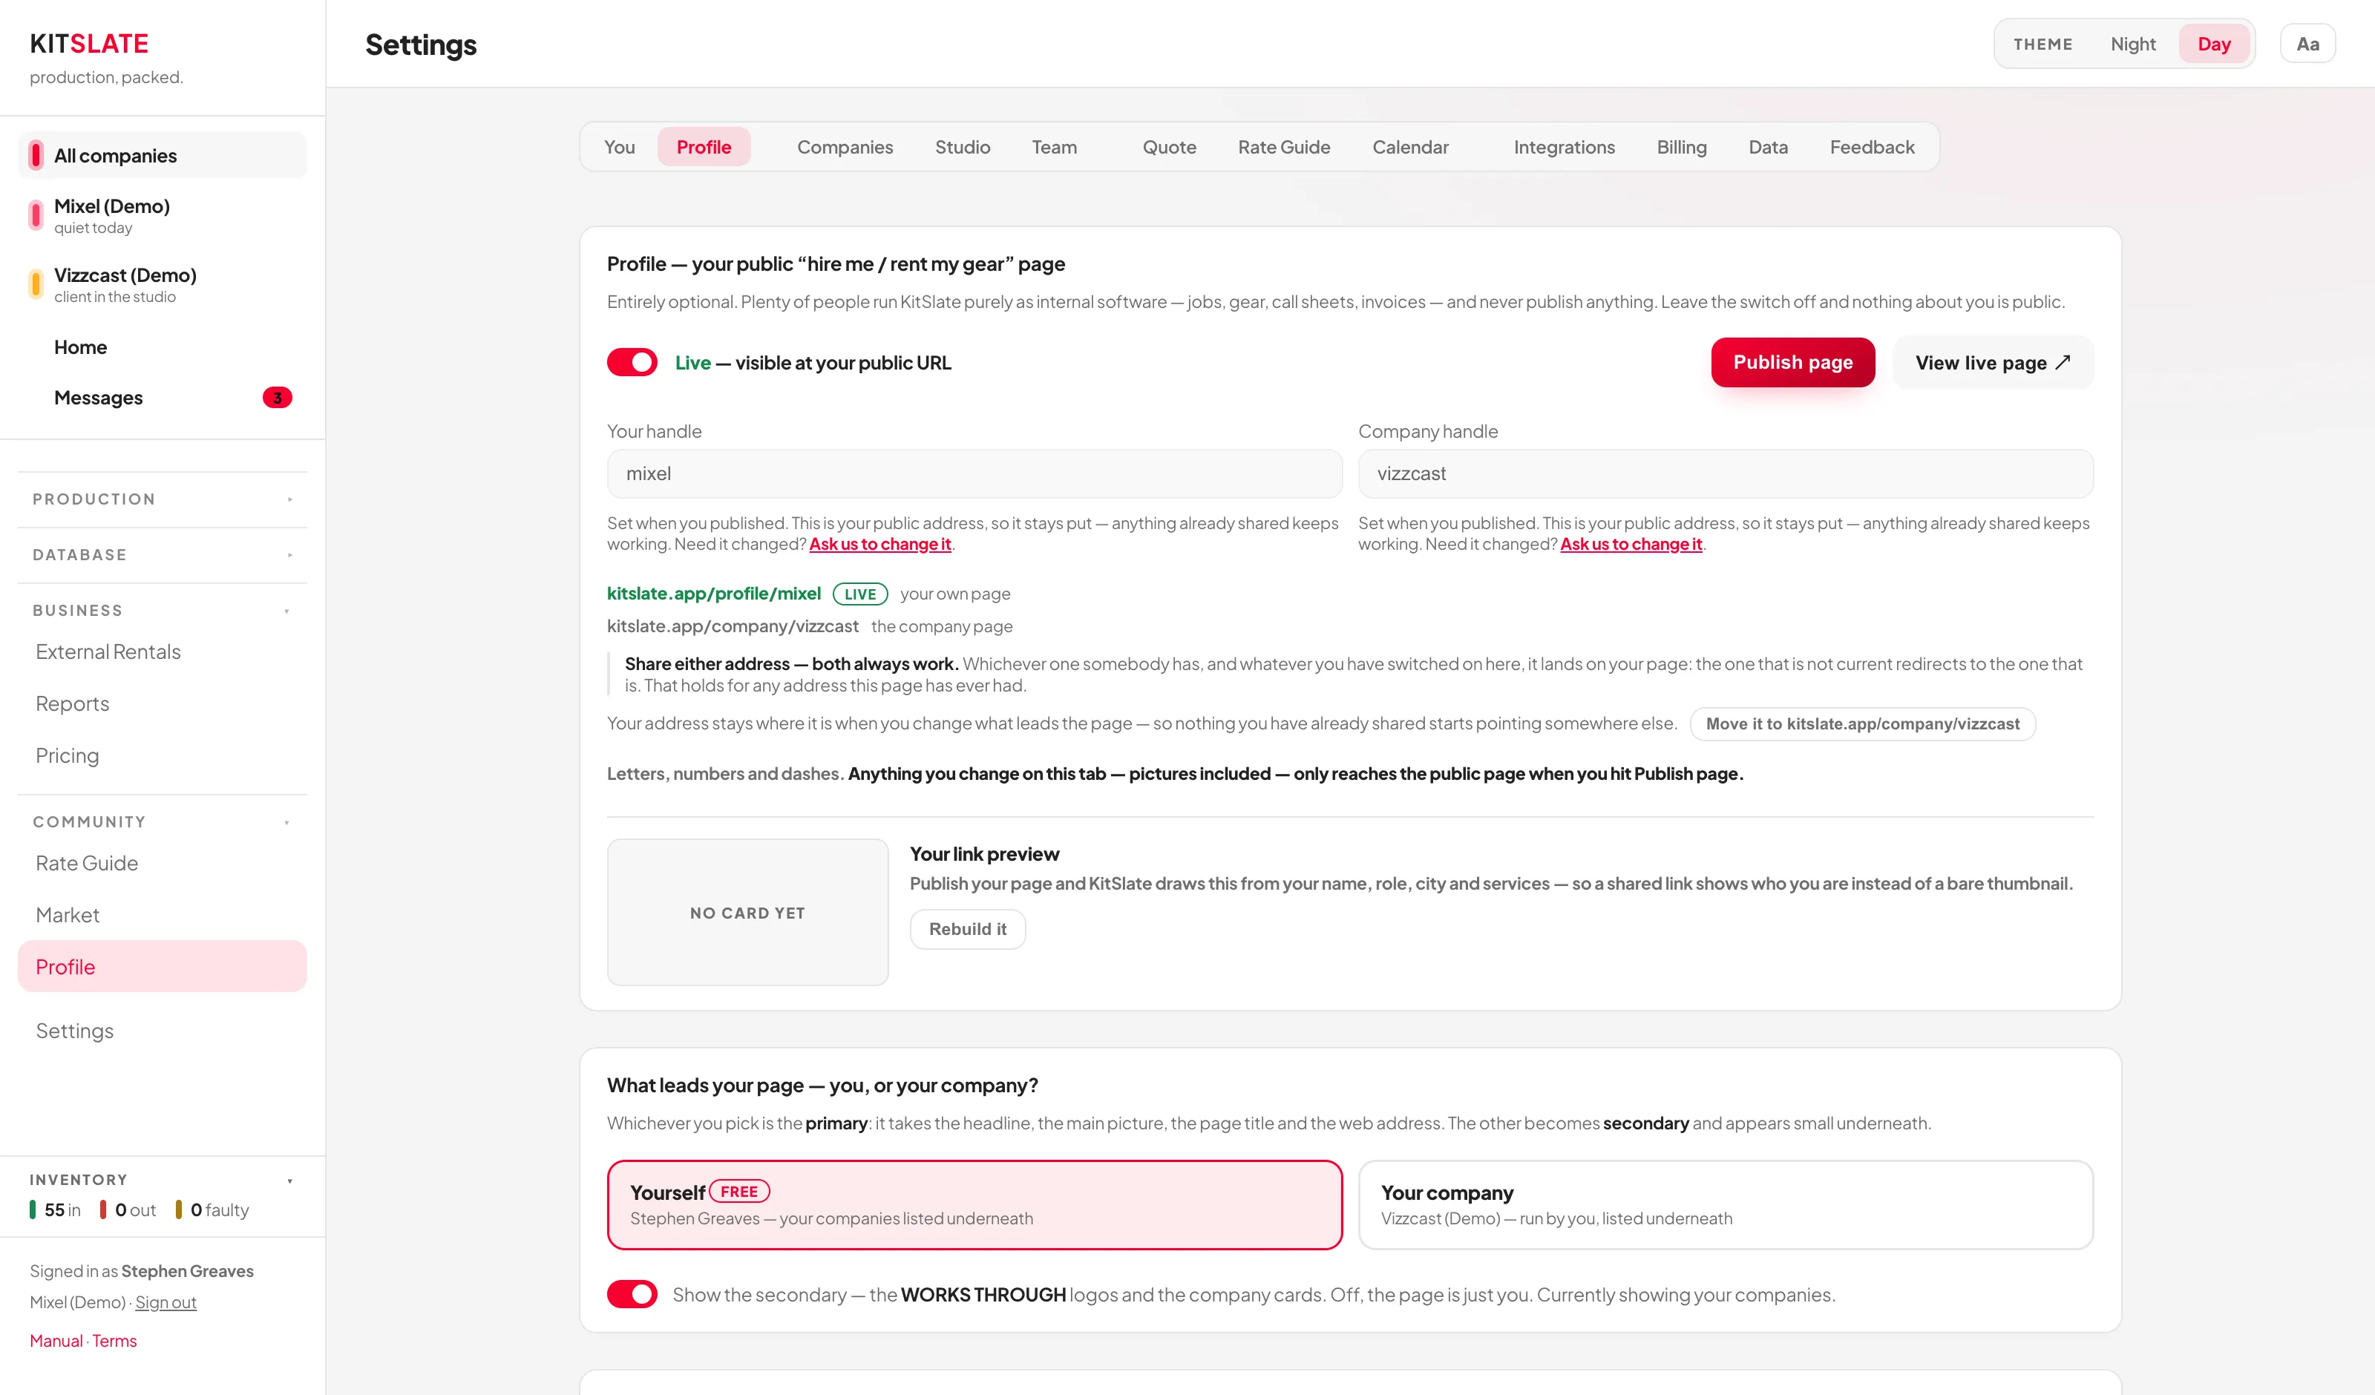
Task: Select the Mixel (Demo) company
Action: point(162,215)
